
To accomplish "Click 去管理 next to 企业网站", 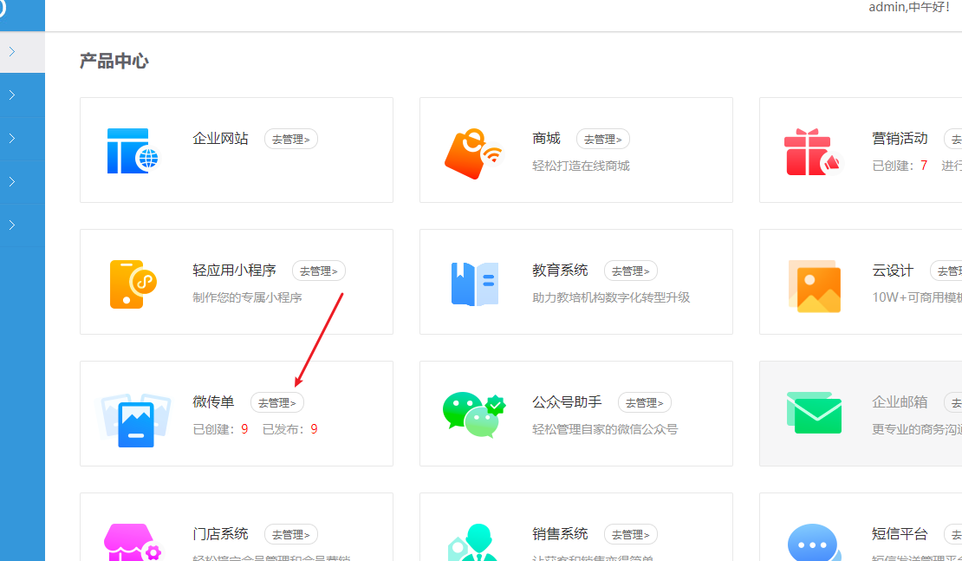I will [291, 139].
